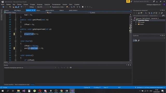Viewport: 166px width, 93px height.
Task: Click the Attach to Unity button
Action: 57,7
